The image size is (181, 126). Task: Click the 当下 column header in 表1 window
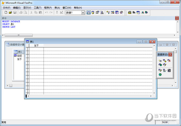point(36,46)
